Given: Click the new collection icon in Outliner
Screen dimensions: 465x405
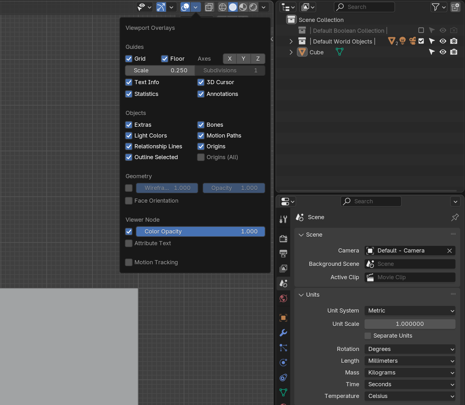Looking at the screenshot, I should point(455,7).
